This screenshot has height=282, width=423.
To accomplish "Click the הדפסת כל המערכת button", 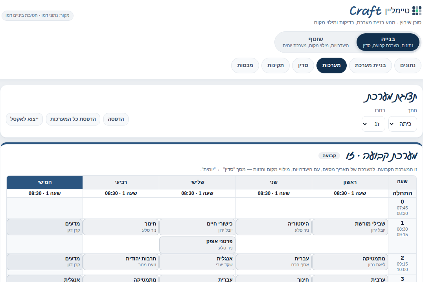I will [73, 119].
